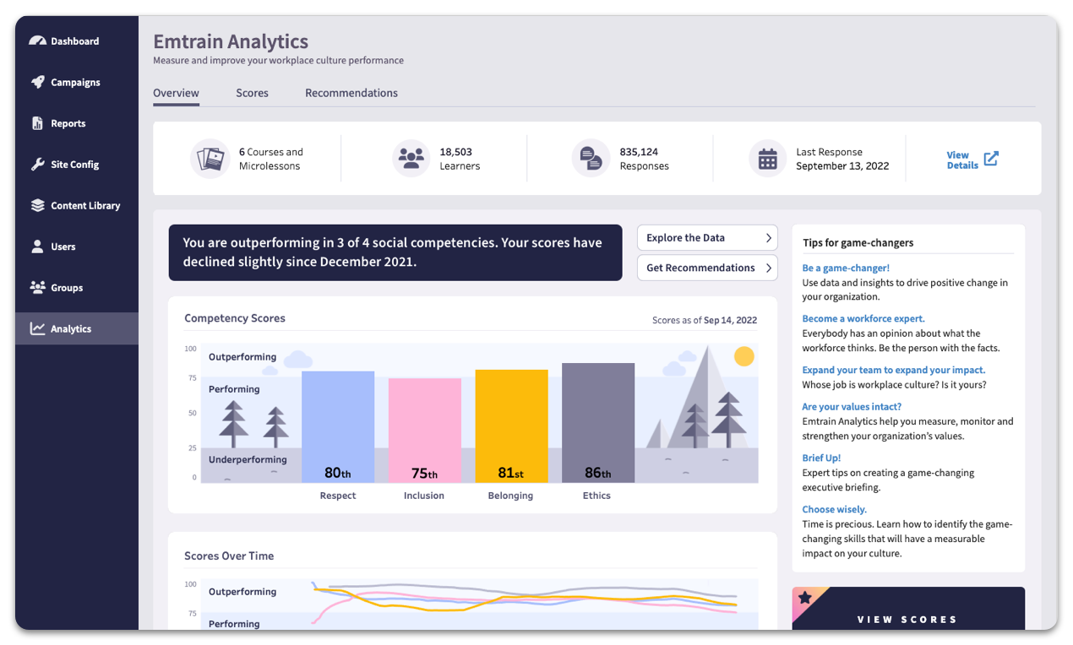Click the Scores Over Time line chart

[x=471, y=604]
